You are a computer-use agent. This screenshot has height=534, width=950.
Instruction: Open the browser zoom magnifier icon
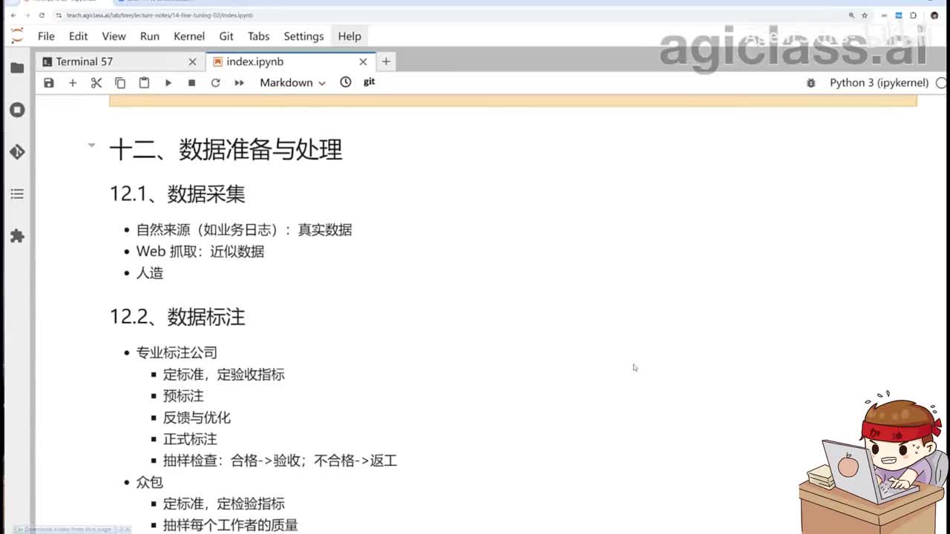(x=851, y=15)
